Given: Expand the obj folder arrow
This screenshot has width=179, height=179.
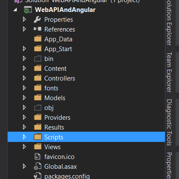Looking at the screenshot, I should pyautogui.click(x=24, y=107).
